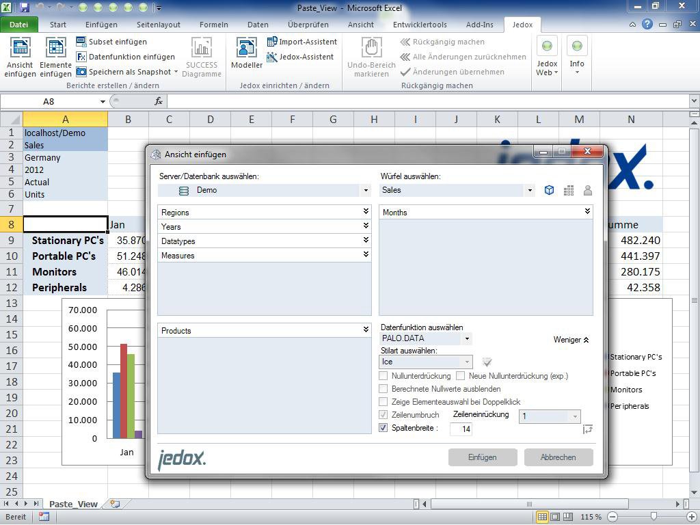Open Excel Help question mark icon
This screenshot has width=700, height=525.
[647, 24]
